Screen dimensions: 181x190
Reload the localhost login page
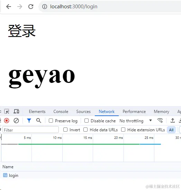click(31, 7)
